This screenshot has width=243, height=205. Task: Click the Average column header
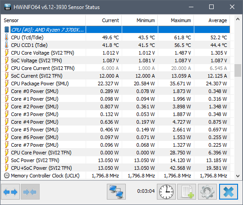(x=212, y=20)
